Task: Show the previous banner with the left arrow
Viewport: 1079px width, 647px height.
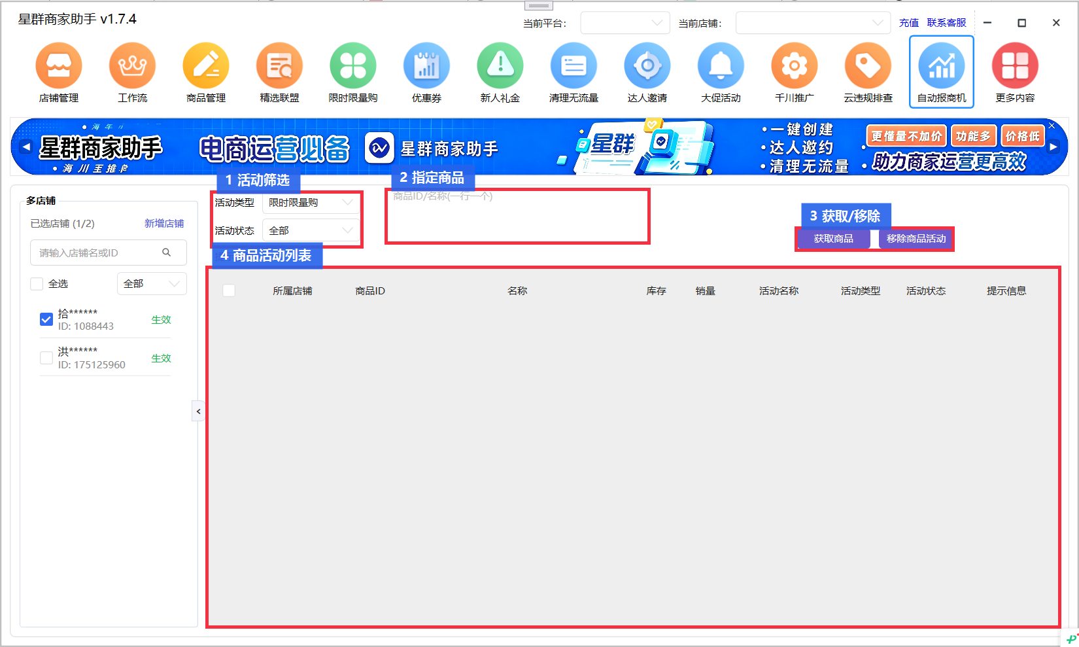Action: tap(26, 147)
